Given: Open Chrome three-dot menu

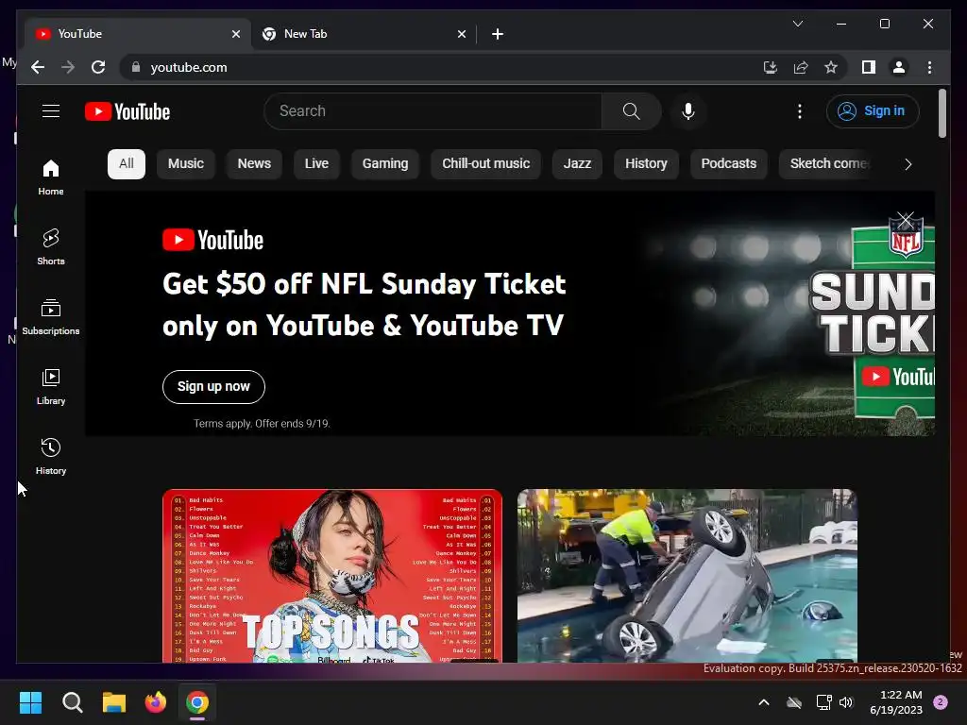Looking at the screenshot, I should (929, 67).
